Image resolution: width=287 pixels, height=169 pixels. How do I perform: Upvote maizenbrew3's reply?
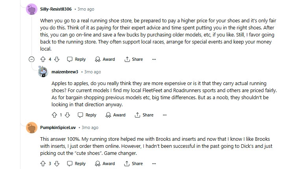pyautogui.click(x=54, y=115)
